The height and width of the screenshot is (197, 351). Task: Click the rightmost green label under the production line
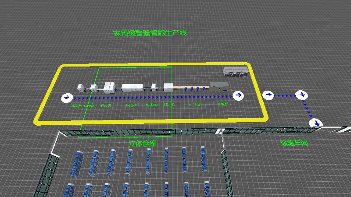[x=223, y=105]
